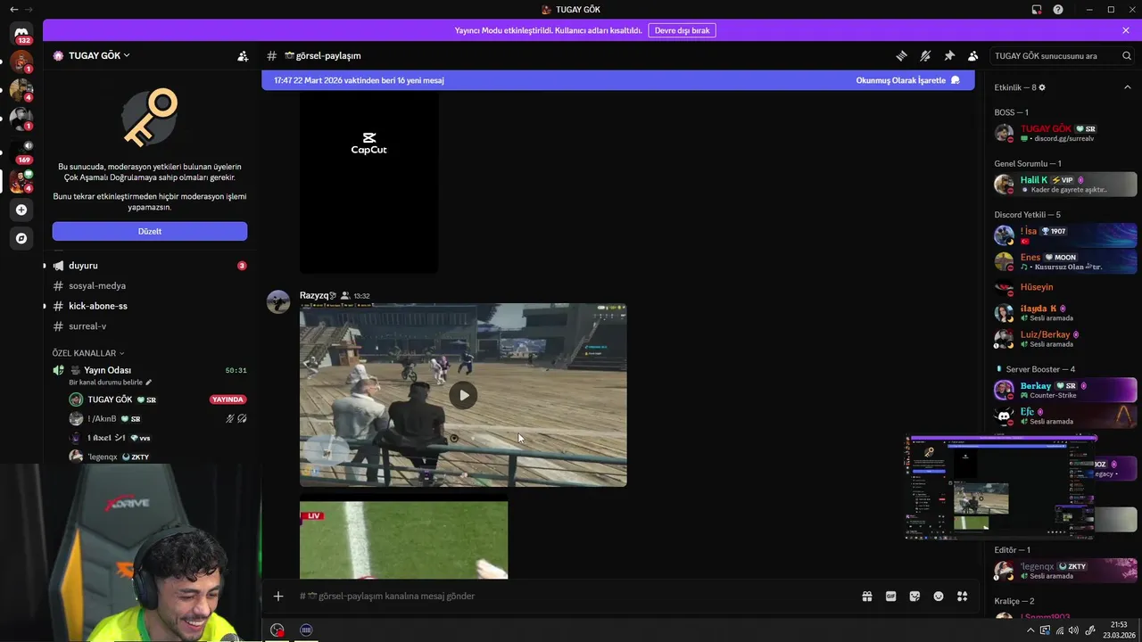Click the invite people icon beside TUGAY GÖK
Image resolution: width=1142 pixels, height=642 pixels.
(x=243, y=55)
